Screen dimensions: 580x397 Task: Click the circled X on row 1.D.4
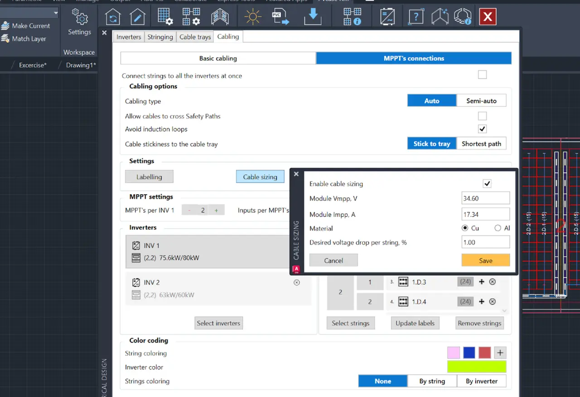pos(493,301)
